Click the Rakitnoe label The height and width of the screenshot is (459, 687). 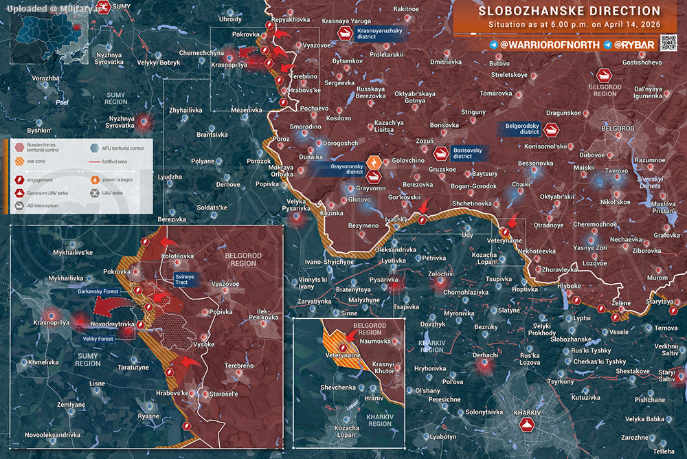(x=406, y=9)
